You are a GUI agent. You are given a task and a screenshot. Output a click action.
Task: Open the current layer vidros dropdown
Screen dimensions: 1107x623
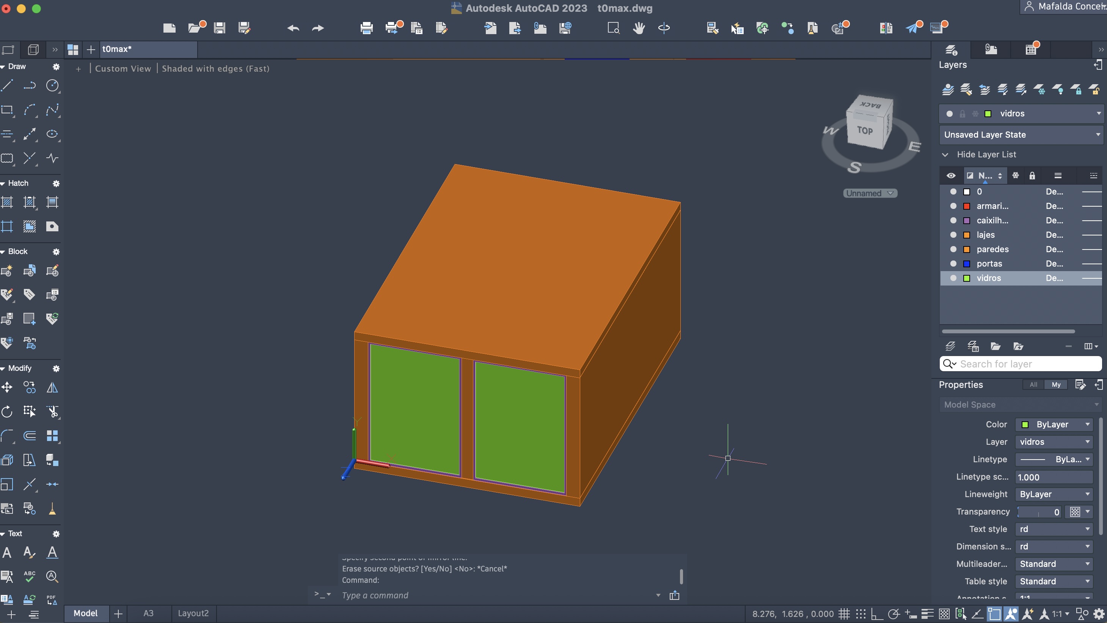1098,113
